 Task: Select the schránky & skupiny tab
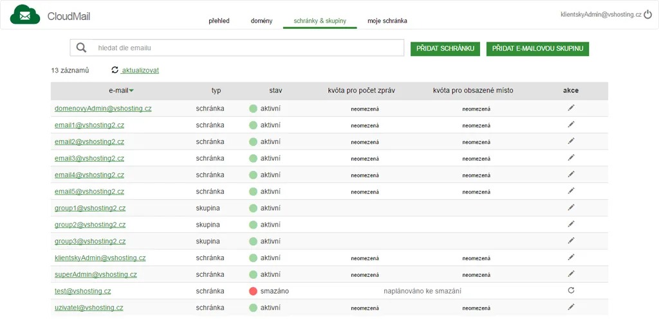(x=320, y=21)
